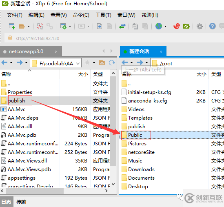Open dropdown beside the play-window icon
Screen dimensions: 224x207
(x=88, y=26)
